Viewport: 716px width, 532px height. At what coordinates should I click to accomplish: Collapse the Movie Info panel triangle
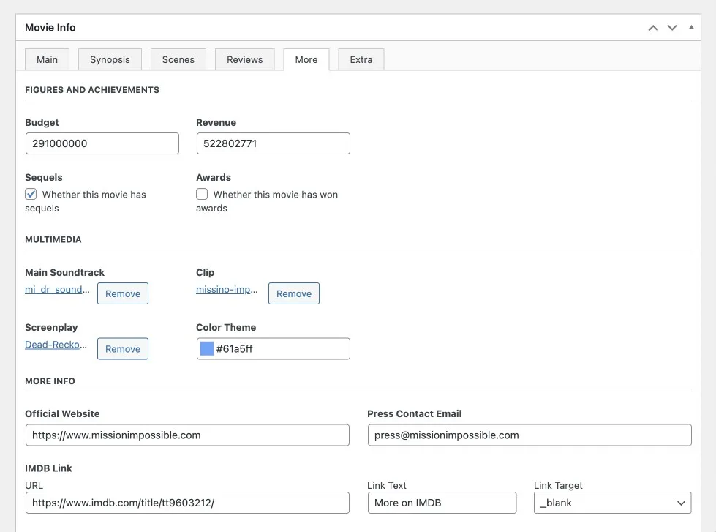691,27
